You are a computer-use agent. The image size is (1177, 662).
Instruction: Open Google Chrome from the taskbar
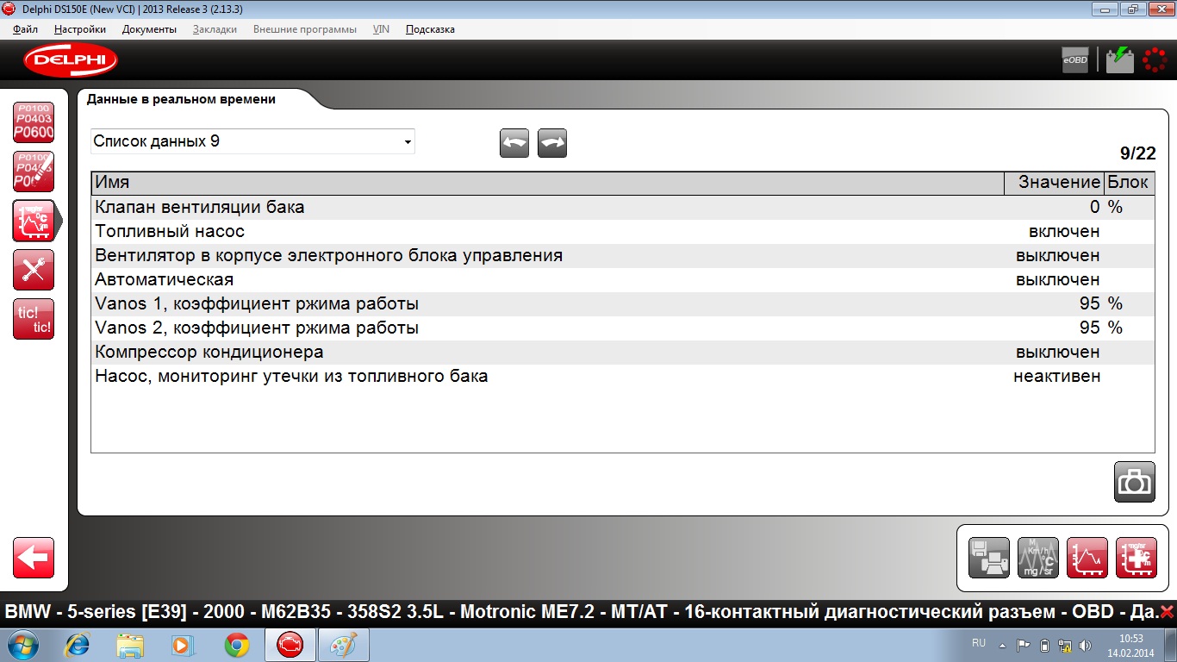(237, 645)
